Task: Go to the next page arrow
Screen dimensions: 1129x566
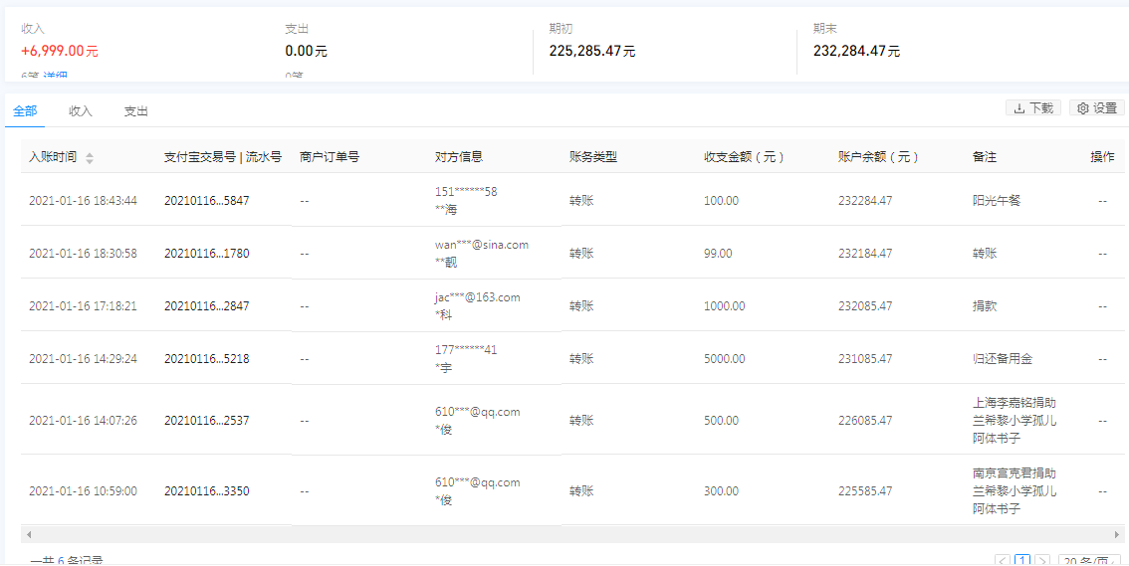Action: click(1041, 560)
